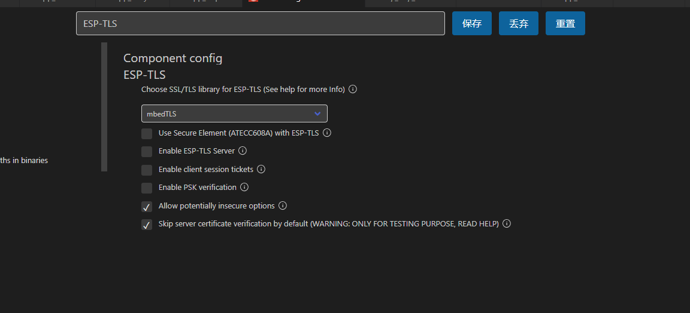Image resolution: width=690 pixels, height=313 pixels.
Task: Disable Skip server certificate verification checkbox
Action: (147, 225)
